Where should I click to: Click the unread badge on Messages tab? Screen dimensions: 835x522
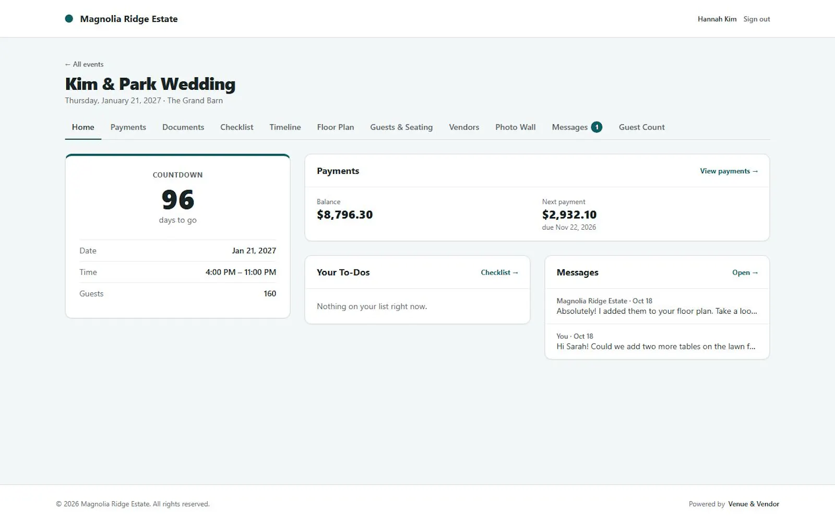tap(597, 127)
